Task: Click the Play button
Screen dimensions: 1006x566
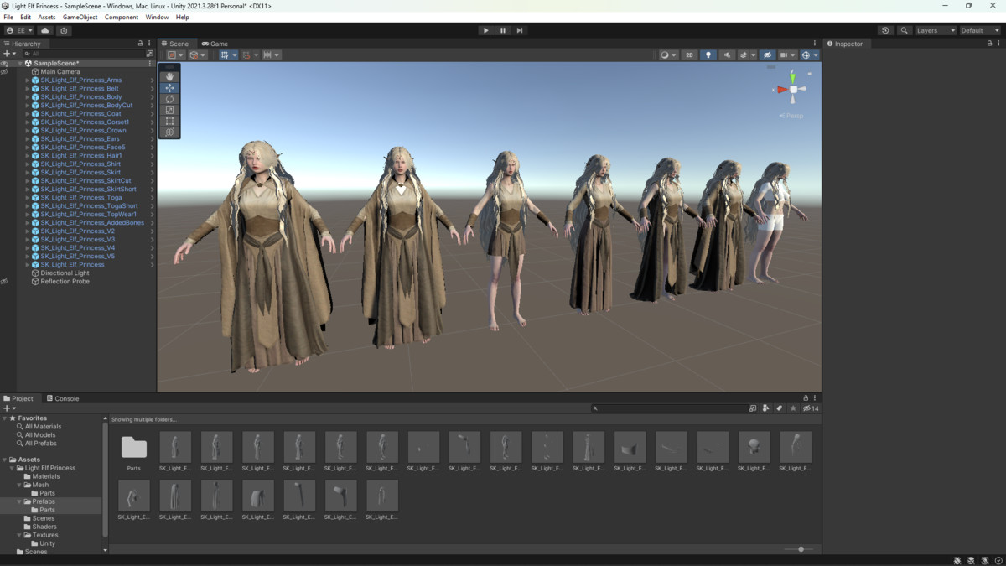Action: coord(485,30)
